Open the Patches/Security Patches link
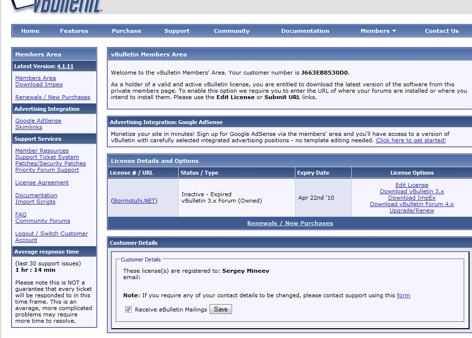Screen dimensions: 472x338 tap(51, 163)
